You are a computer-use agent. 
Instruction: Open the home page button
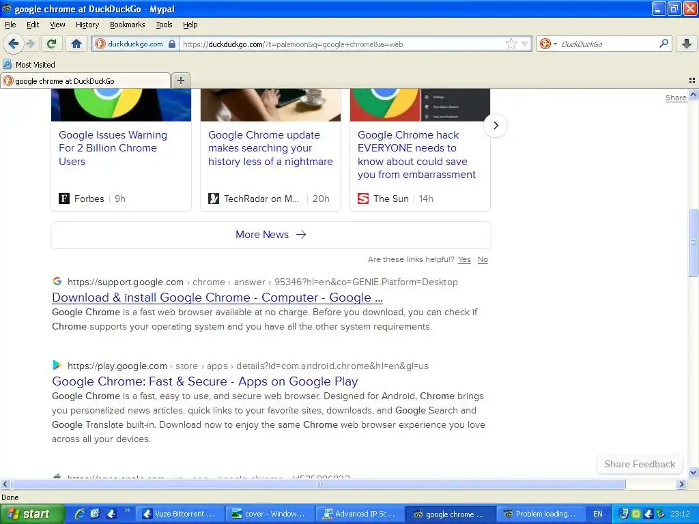pos(76,44)
